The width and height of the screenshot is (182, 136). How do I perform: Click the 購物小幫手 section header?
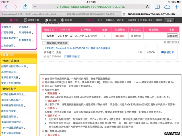coord(18,89)
